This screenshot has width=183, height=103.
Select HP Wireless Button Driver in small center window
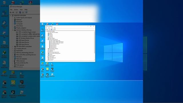(55, 44)
